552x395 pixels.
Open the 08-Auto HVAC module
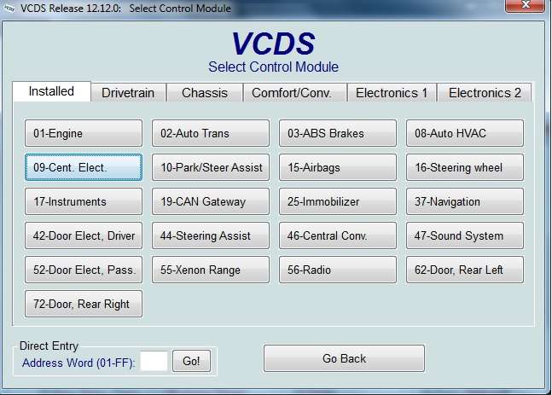(x=465, y=133)
